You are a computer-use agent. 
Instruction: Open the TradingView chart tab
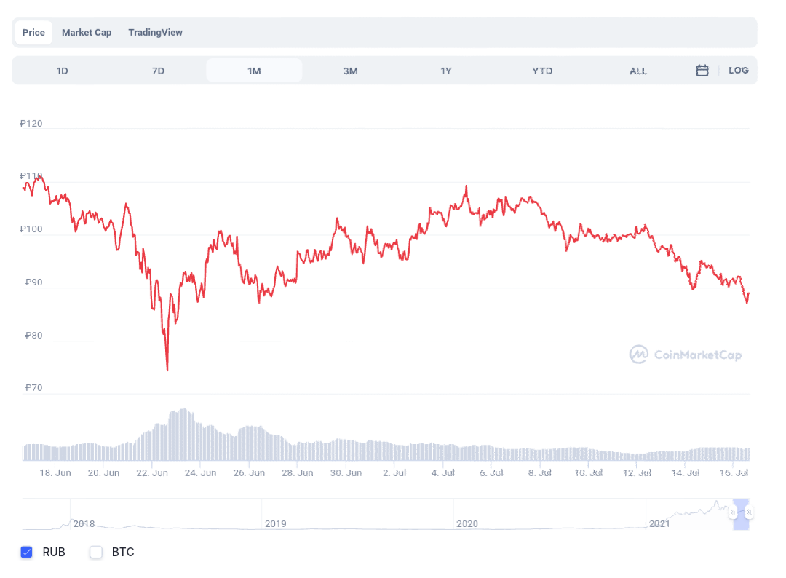tap(155, 32)
